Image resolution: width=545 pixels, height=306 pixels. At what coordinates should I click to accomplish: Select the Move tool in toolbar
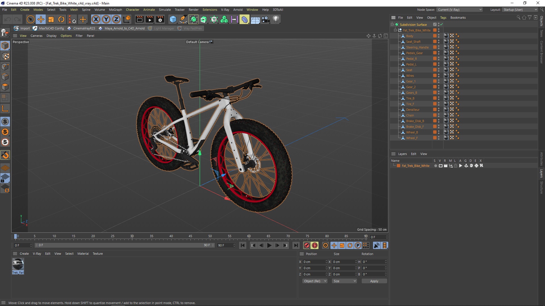point(40,19)
